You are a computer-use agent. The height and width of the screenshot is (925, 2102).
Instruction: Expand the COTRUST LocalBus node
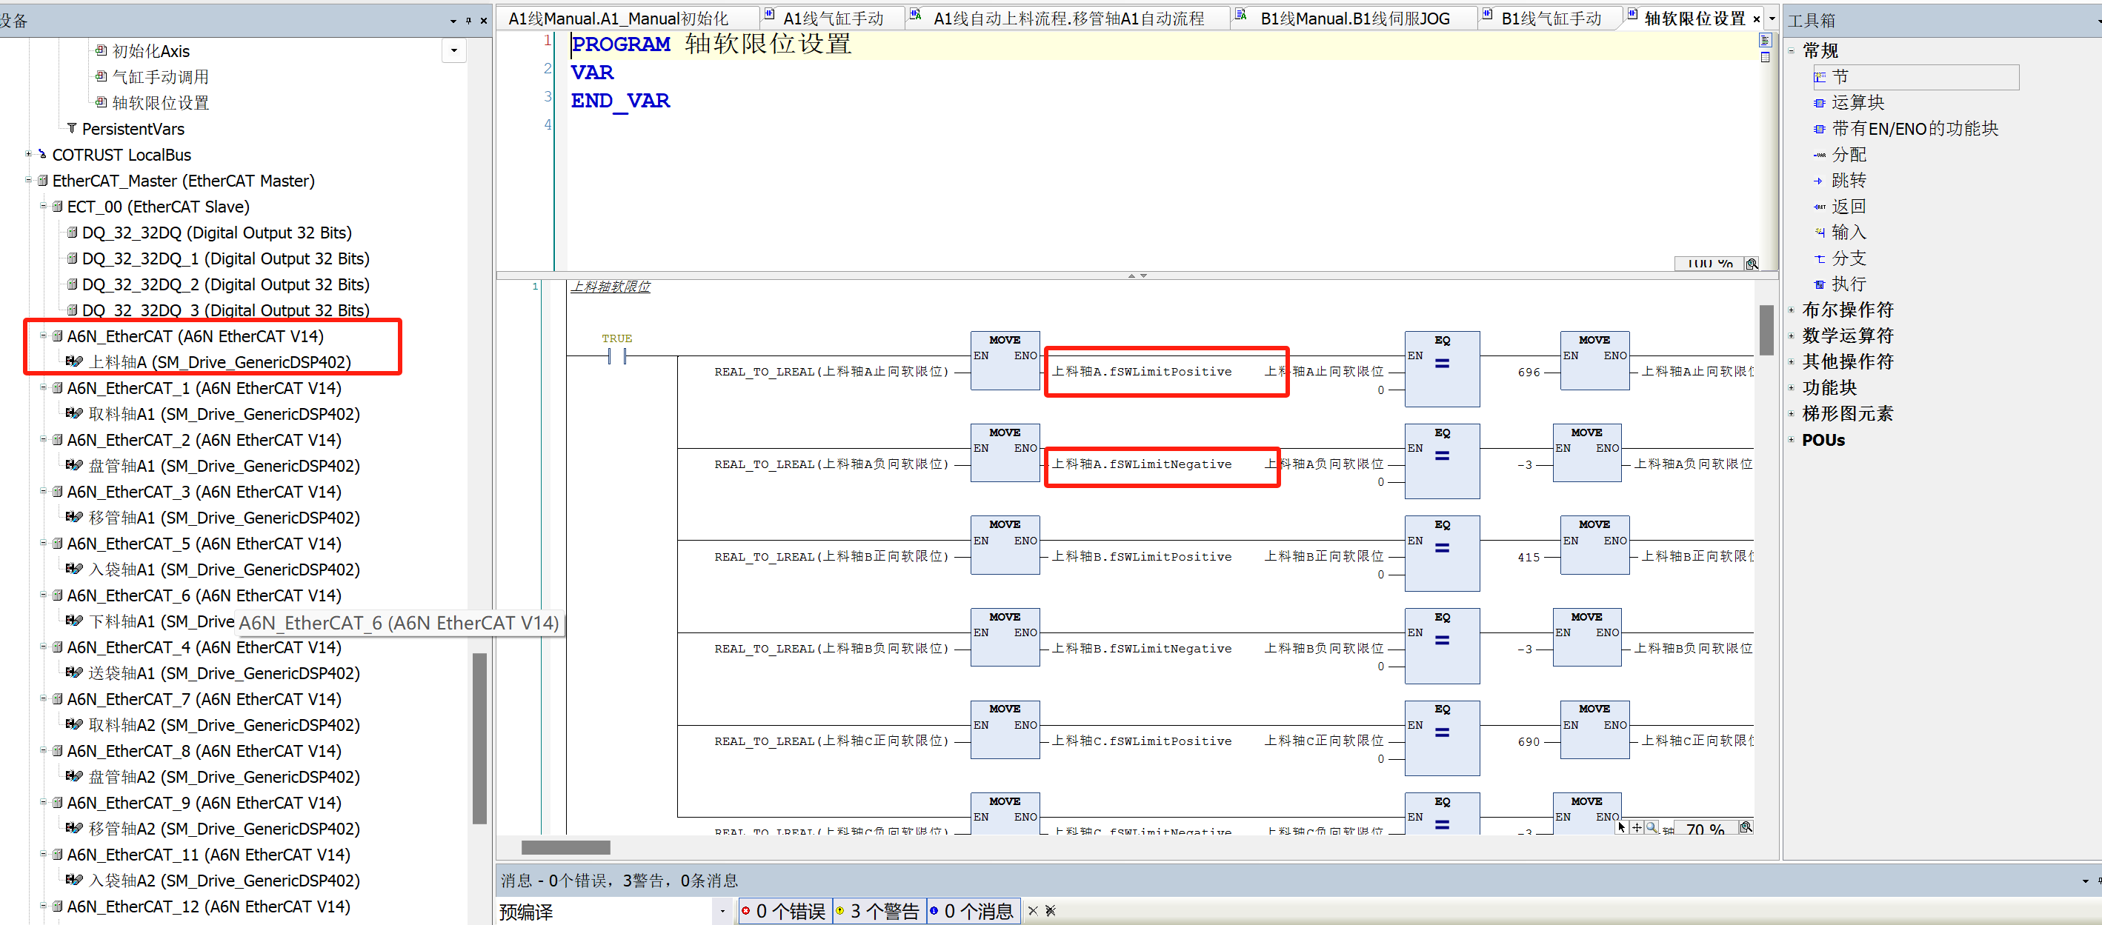tap(29, 154)
